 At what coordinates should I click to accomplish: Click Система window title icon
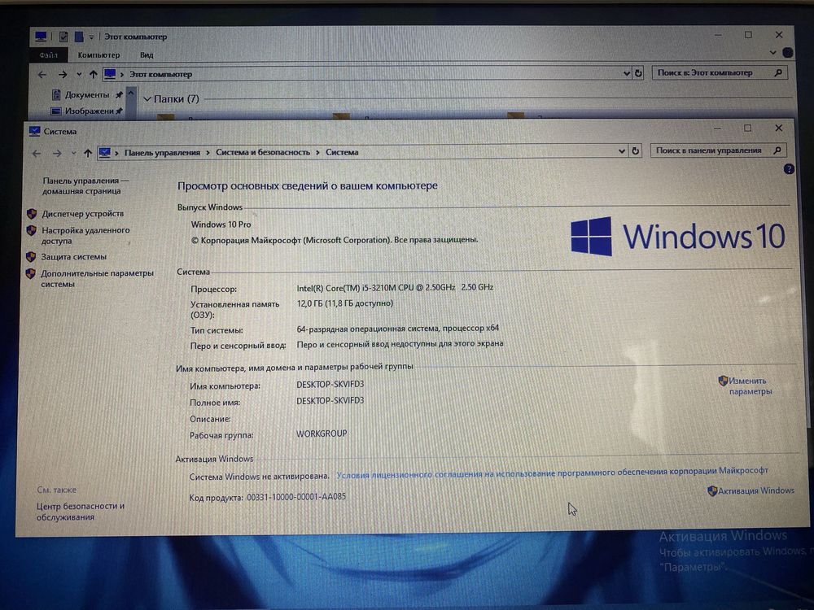click(34, 131)
